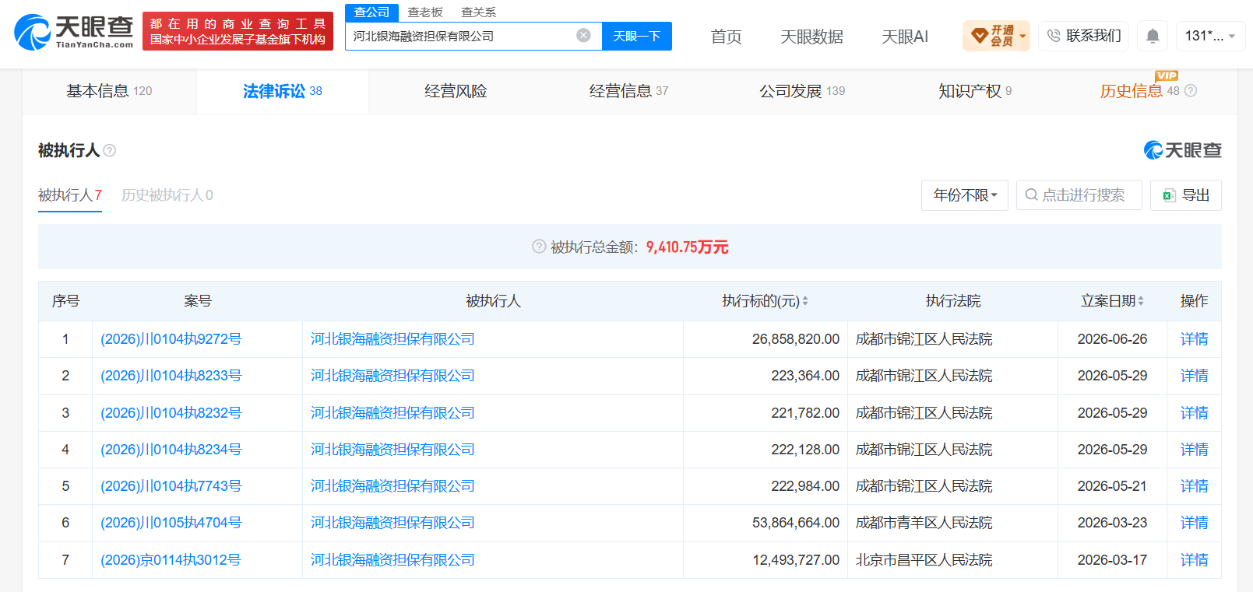Open case (2026)川0104执8234号
Image resolution: width=1253 pixels, height=592 pixels.
coord(171,450)
